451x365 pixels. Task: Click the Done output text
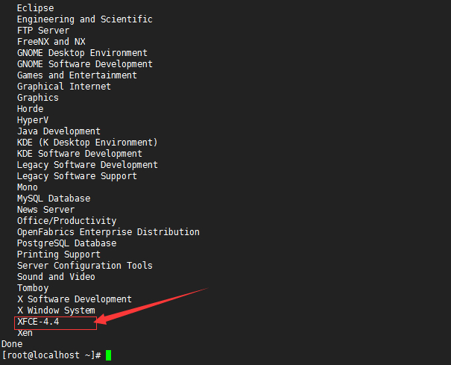click(12, 344)
